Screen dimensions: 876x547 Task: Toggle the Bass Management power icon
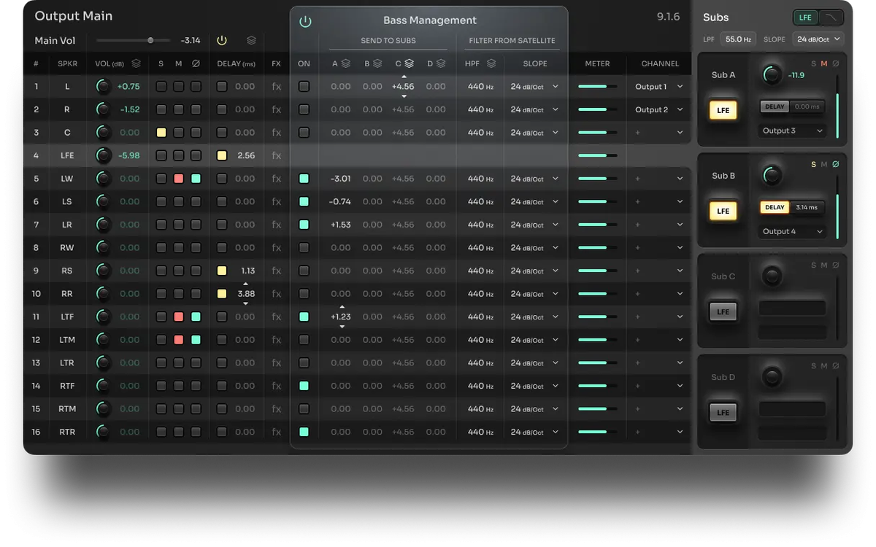305,22
